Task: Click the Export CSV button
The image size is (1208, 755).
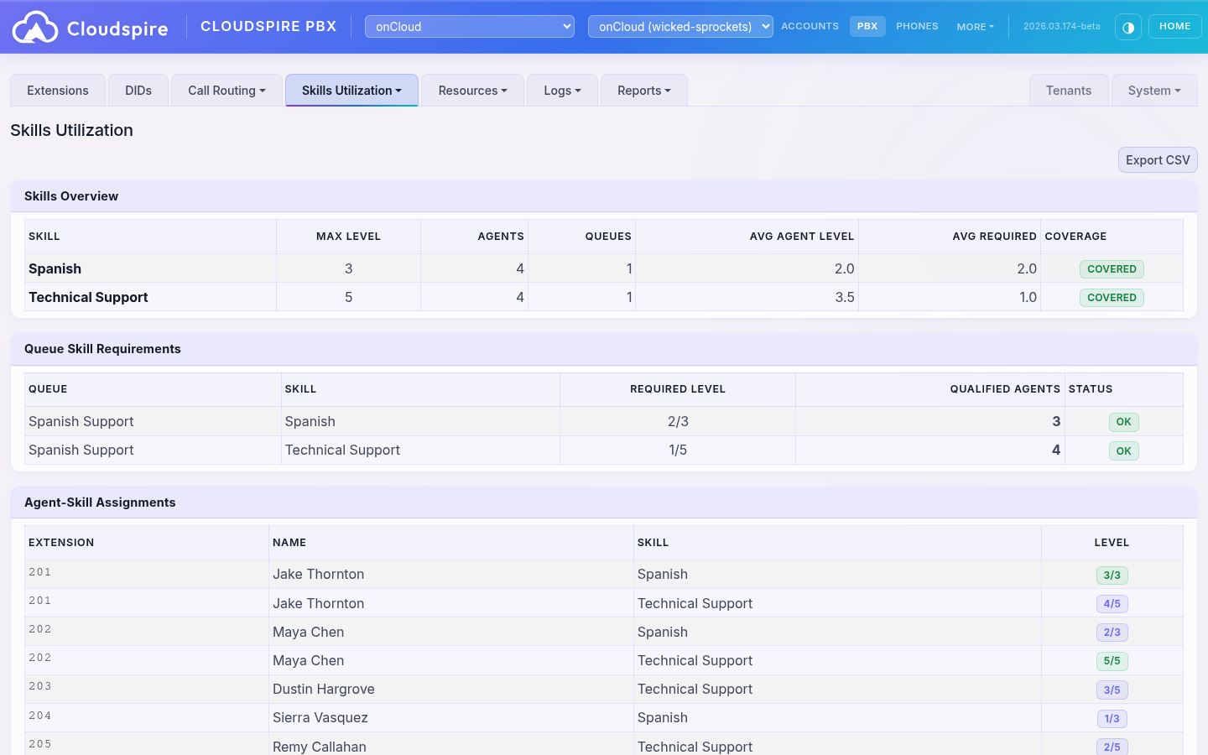Action: (x=1158, y=159)
